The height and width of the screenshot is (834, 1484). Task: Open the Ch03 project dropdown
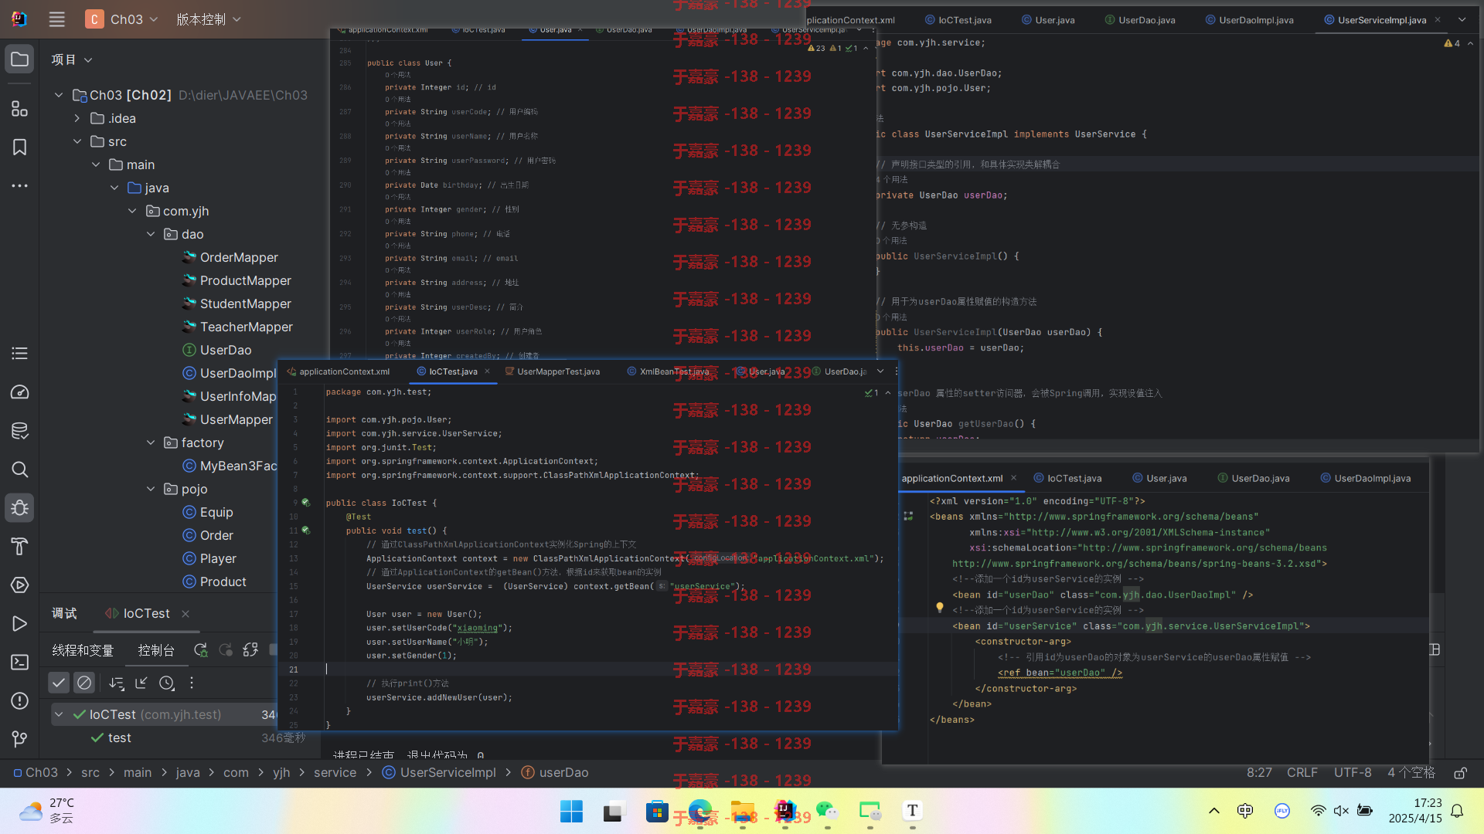click(x=122, y=19)
